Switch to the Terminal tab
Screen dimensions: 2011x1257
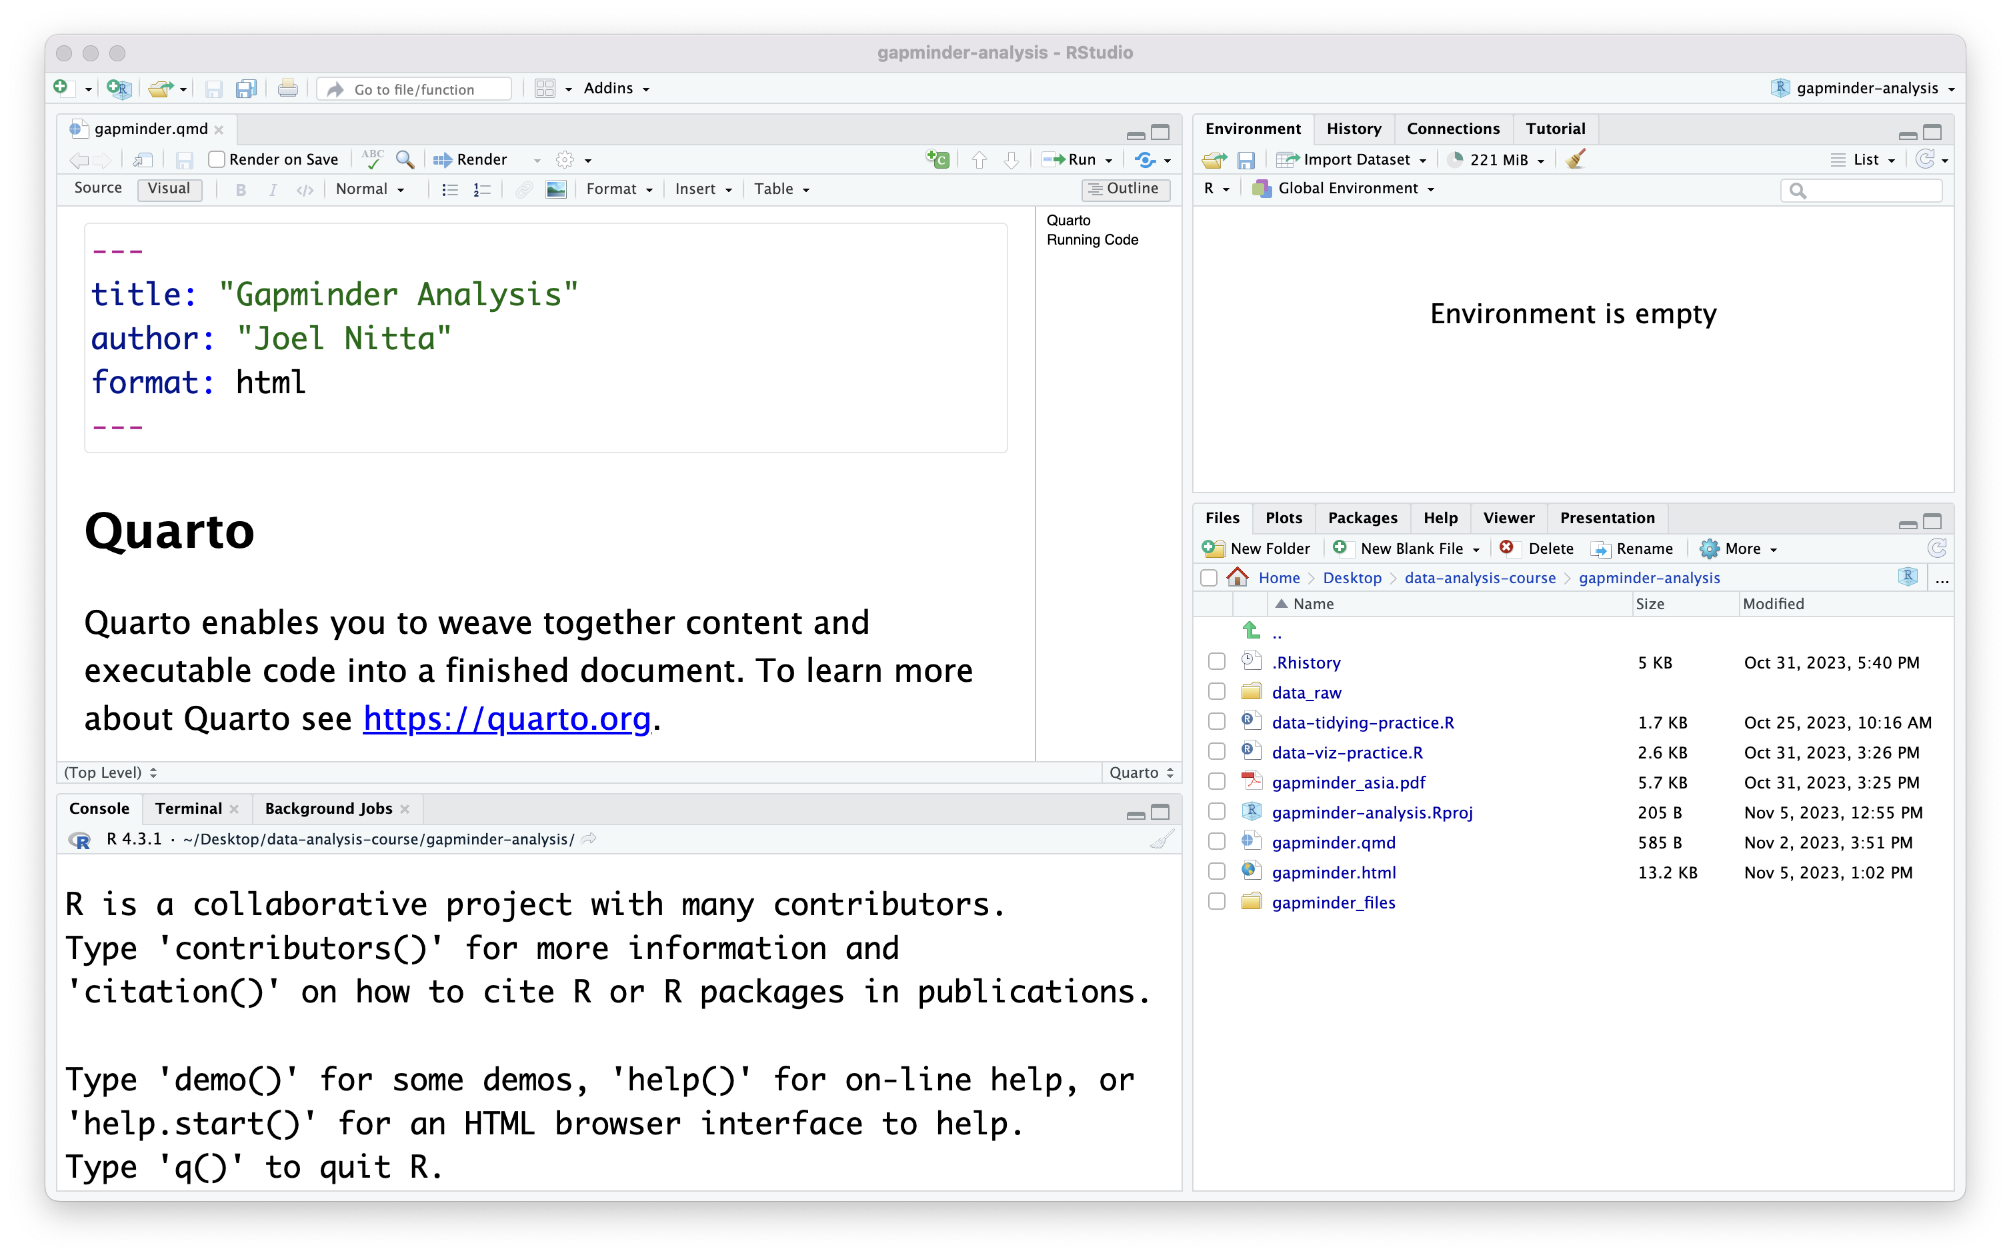(x=188, y=809)
